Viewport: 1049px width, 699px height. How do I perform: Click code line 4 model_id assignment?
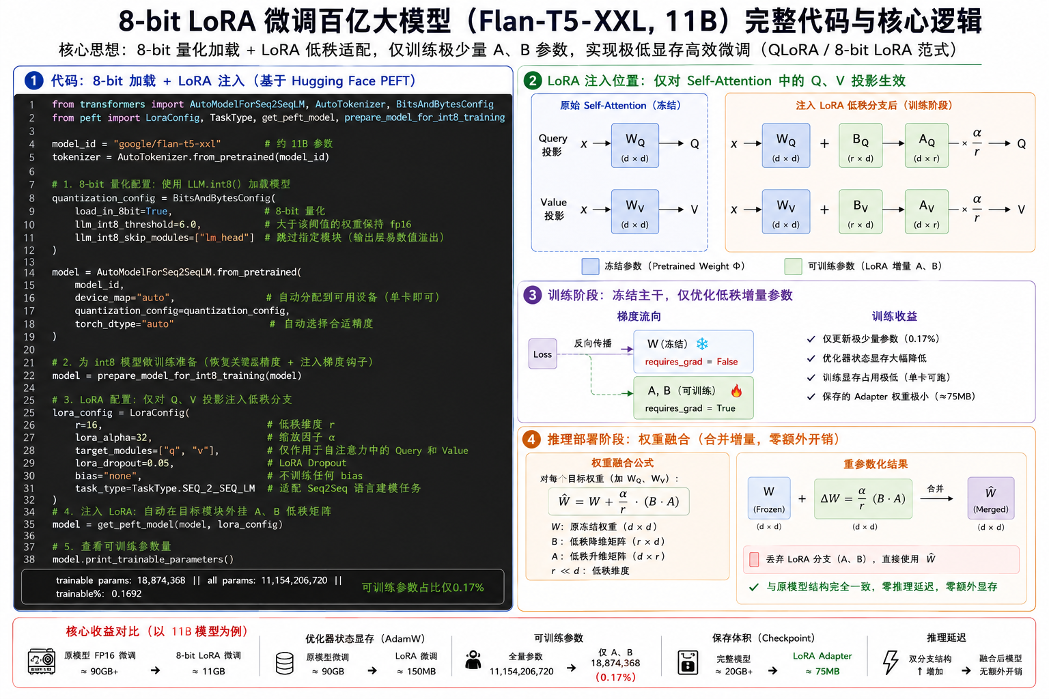point(136,144)
